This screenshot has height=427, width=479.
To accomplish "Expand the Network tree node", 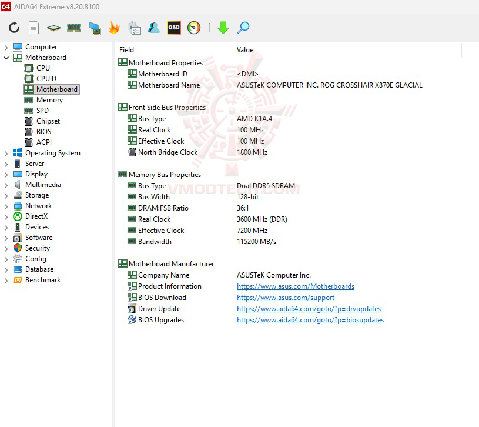I will coord(6,206).
